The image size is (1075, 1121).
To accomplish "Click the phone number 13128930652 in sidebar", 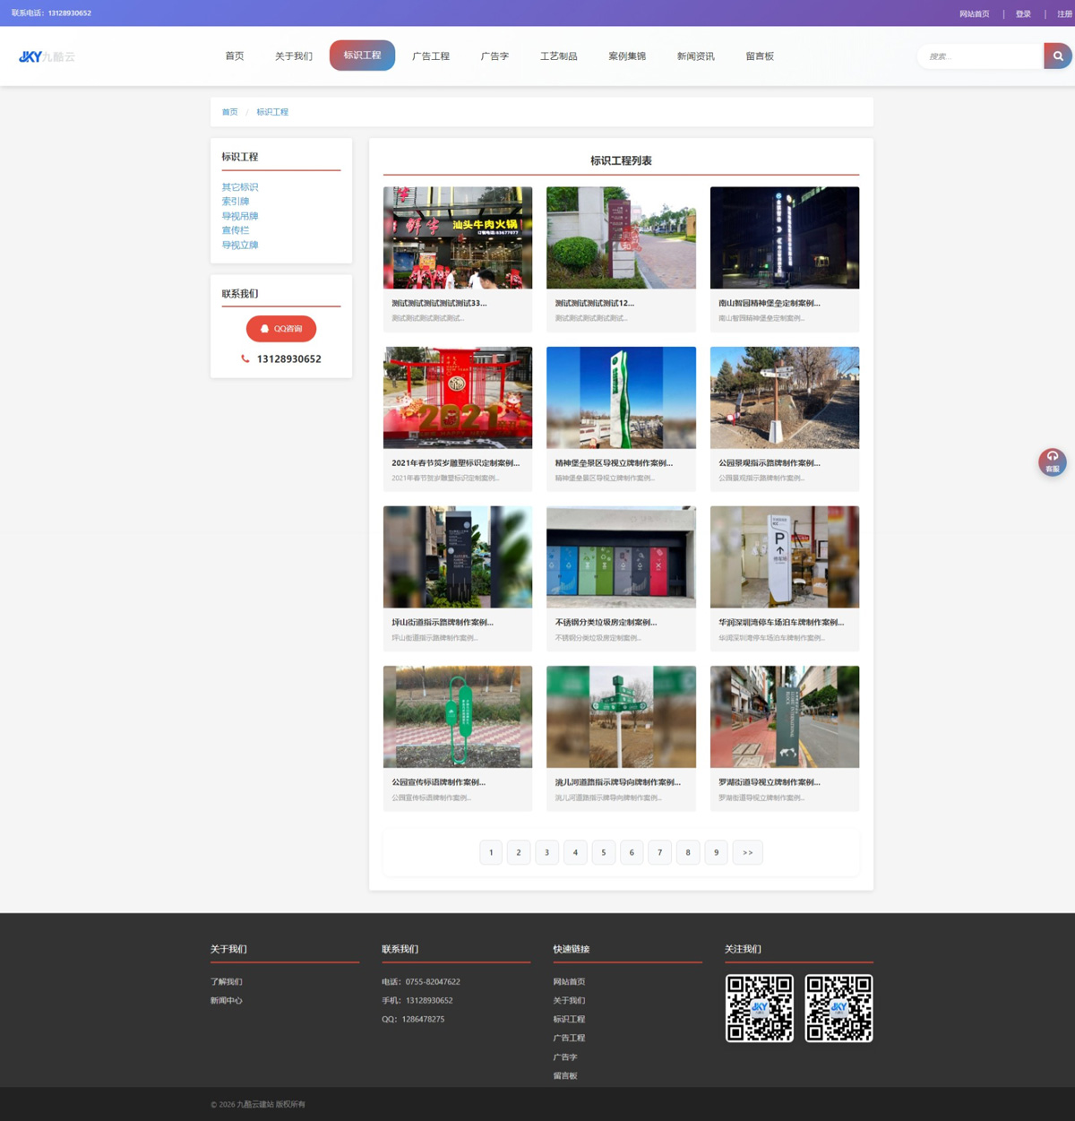I will [288, 359].
